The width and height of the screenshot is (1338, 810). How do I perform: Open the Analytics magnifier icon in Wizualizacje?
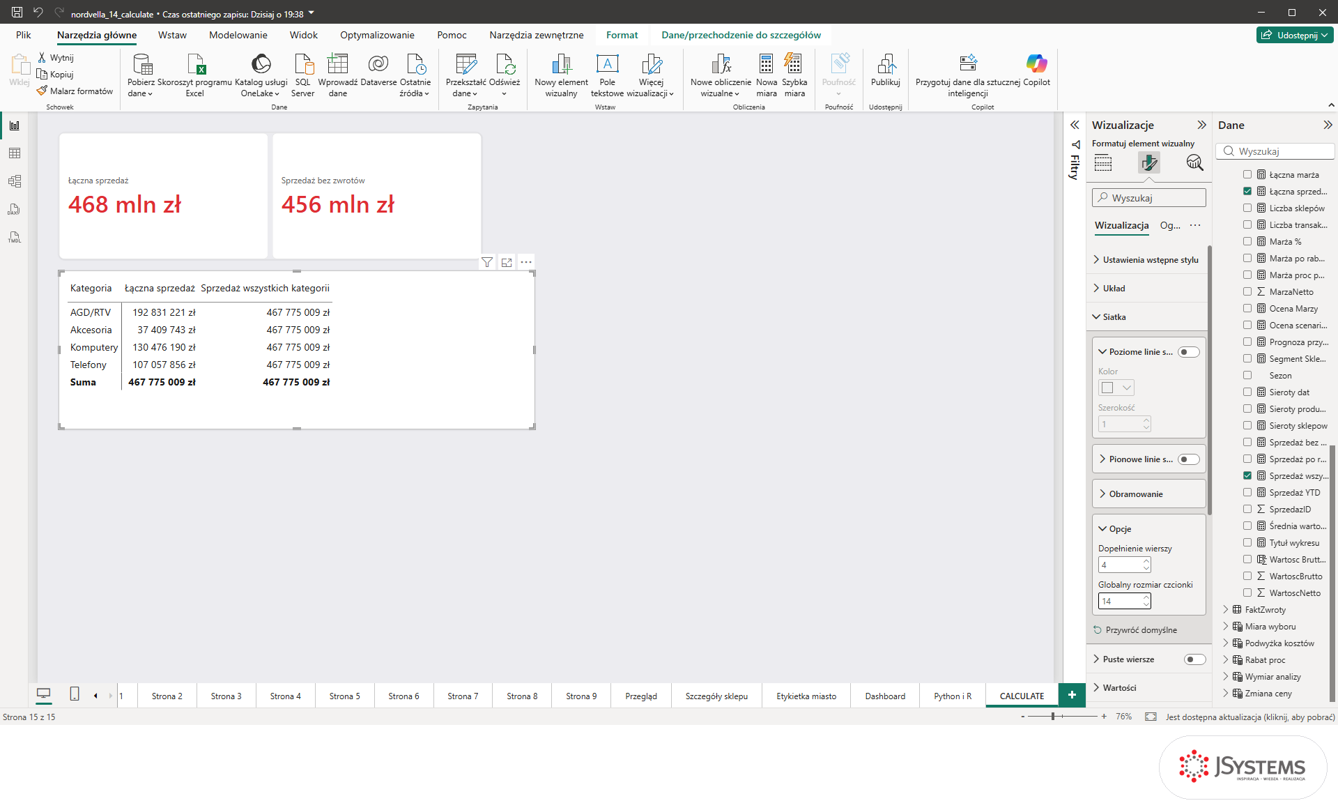click(1194, 163)
